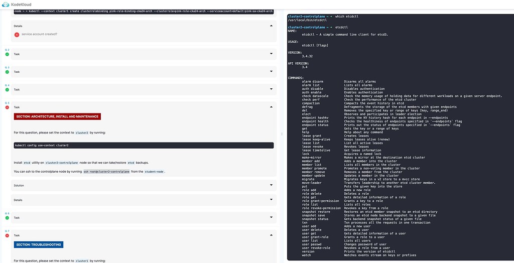The image size is (514, 263).
Task: Click the KodeKloud logo icon
Action: click(x=6, y=4)
